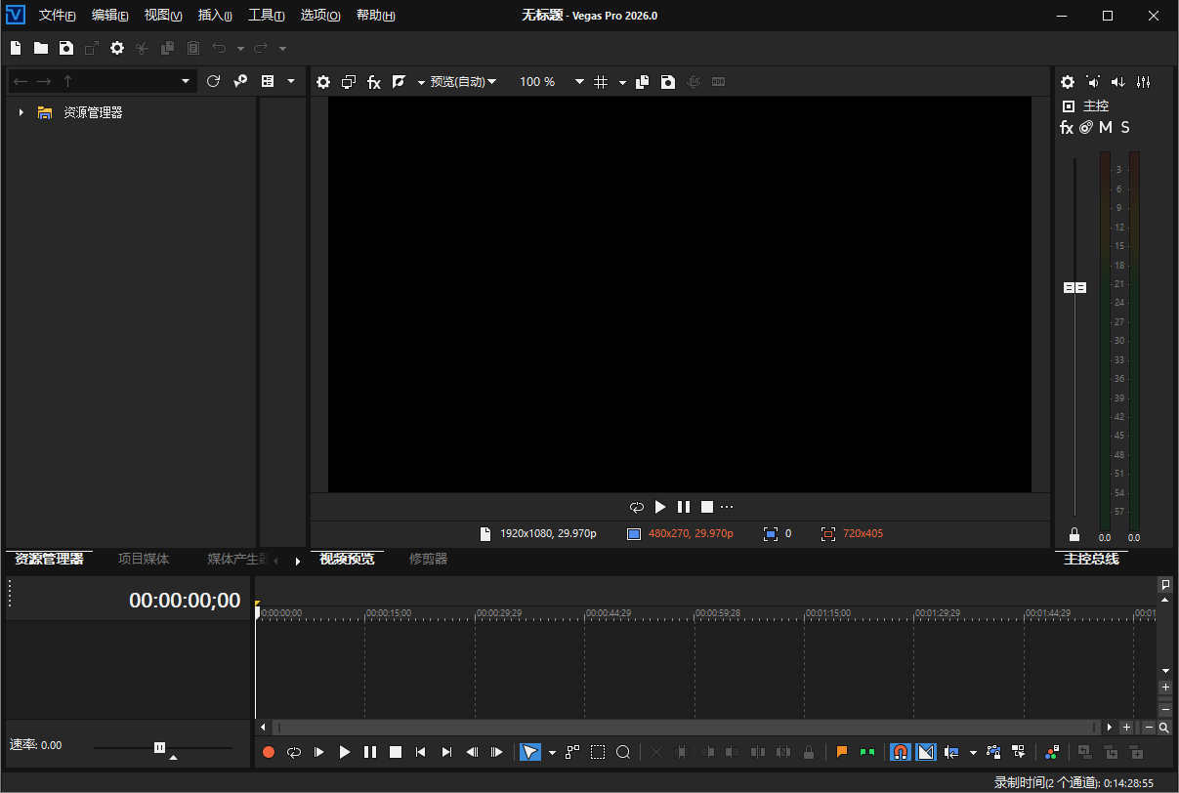Toggle loop playback in timeline transport

click(294, 752)
